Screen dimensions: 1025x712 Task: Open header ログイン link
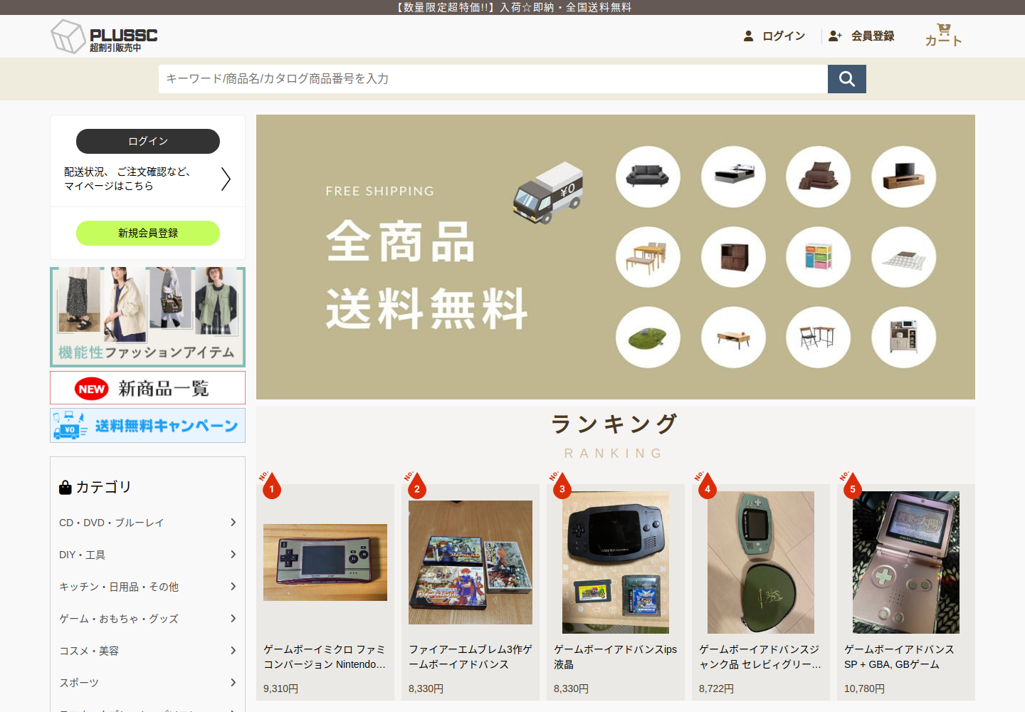(784, 36)
